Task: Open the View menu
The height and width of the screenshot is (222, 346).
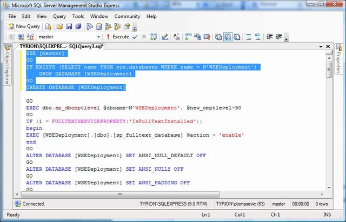Action: (42, 16)
